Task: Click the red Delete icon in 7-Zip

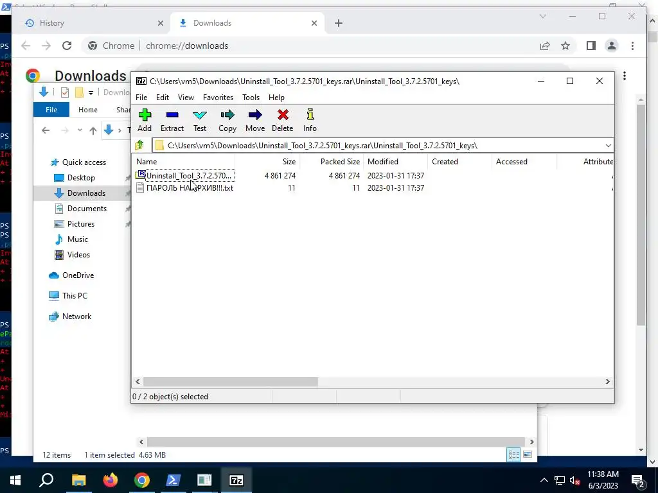Action: (x=283, y=120)
